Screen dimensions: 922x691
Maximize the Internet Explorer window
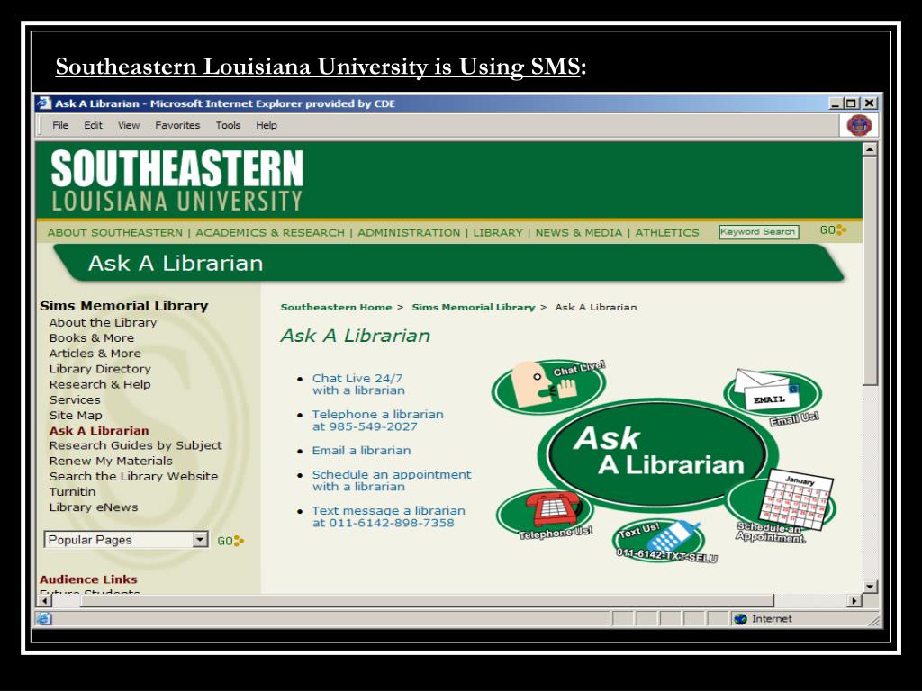pyautogui.click(x=851, y=103)
